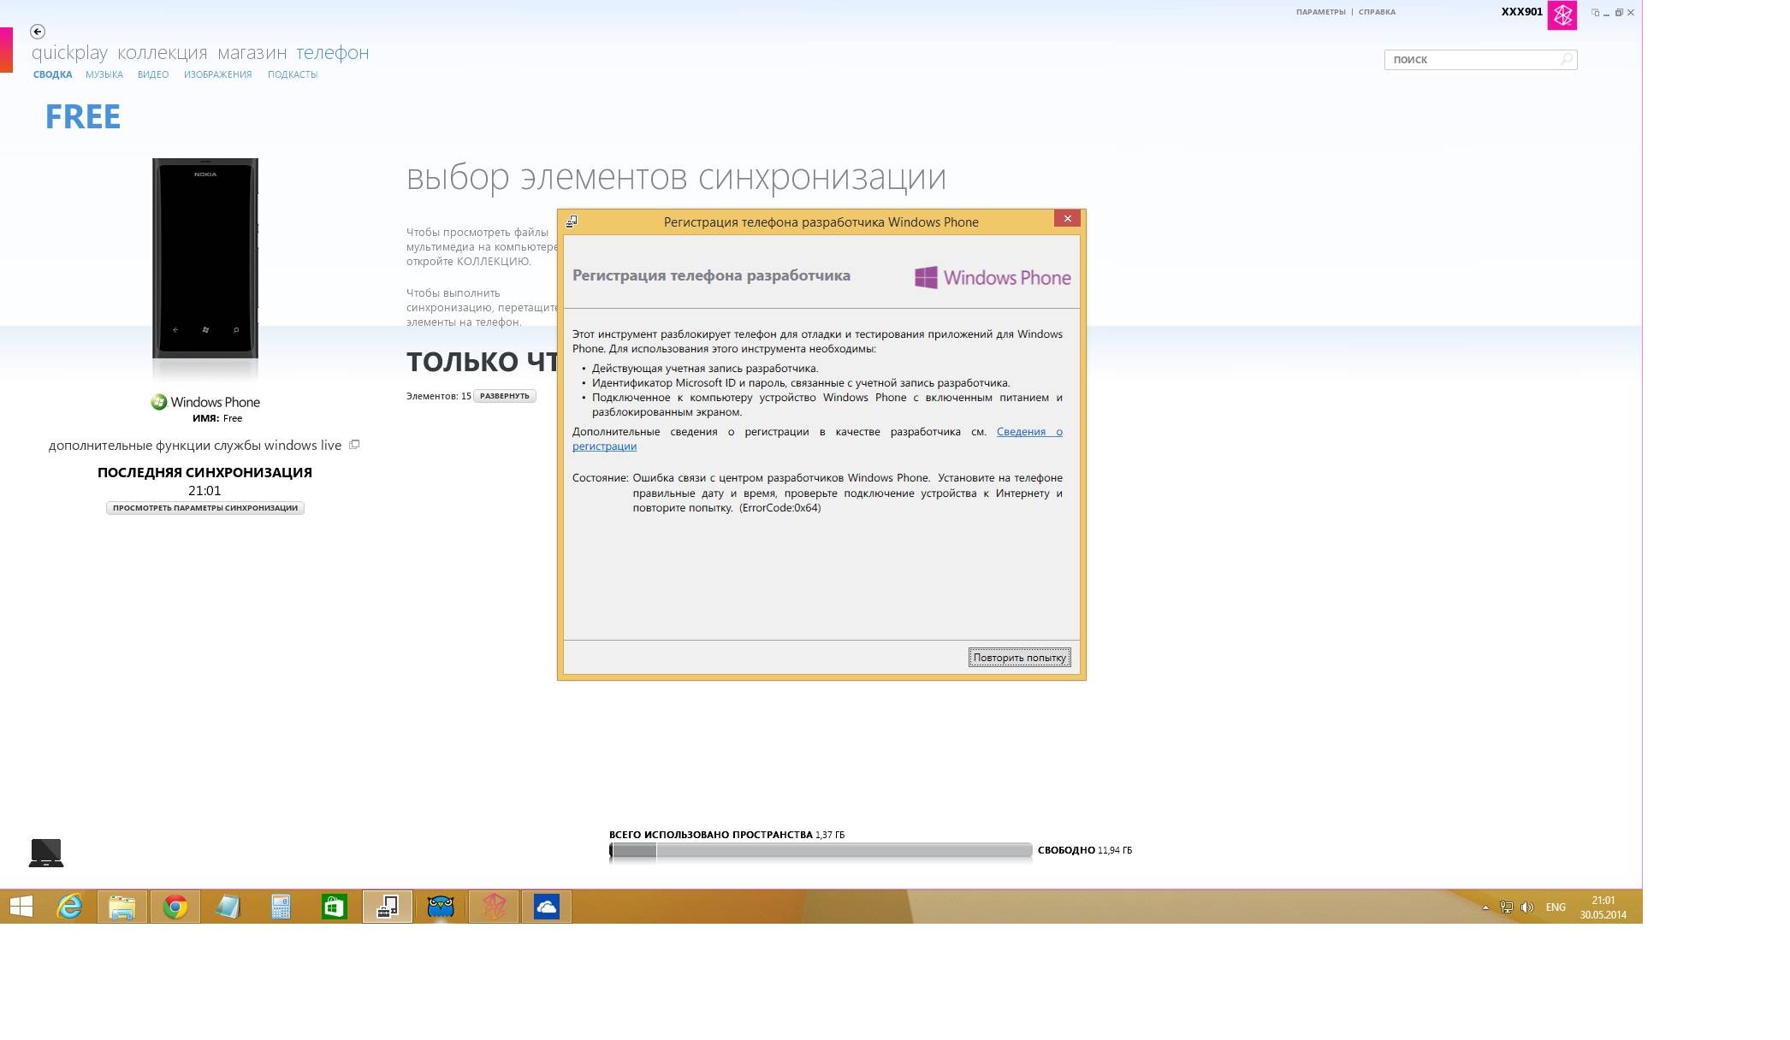Click the РАЗВЕРНУТЬ expand button
The width and height of the screenshot is (1790, 1040).
(x=505, y=396)
